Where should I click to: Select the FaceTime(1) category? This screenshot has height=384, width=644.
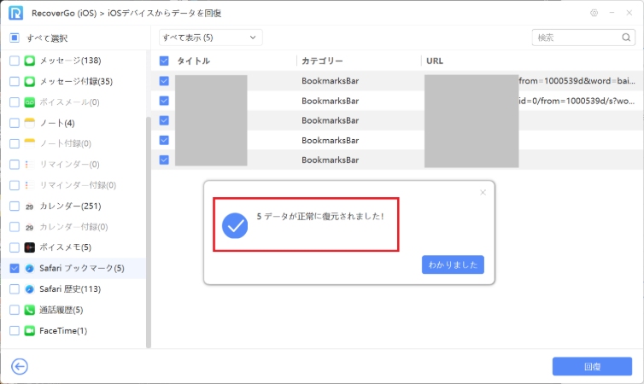(63, 331)
